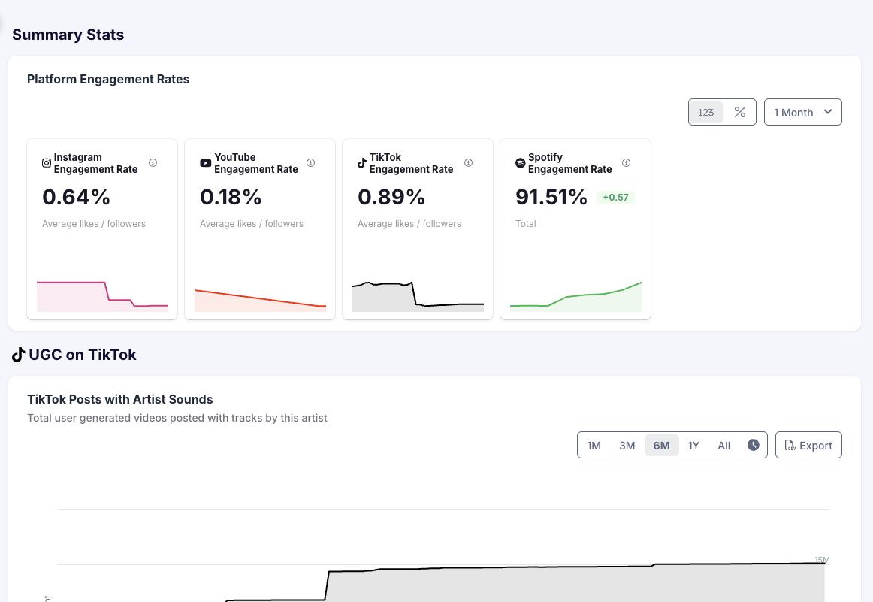Click the YouTube logo icon
The image size is (873, 602).
205,163
